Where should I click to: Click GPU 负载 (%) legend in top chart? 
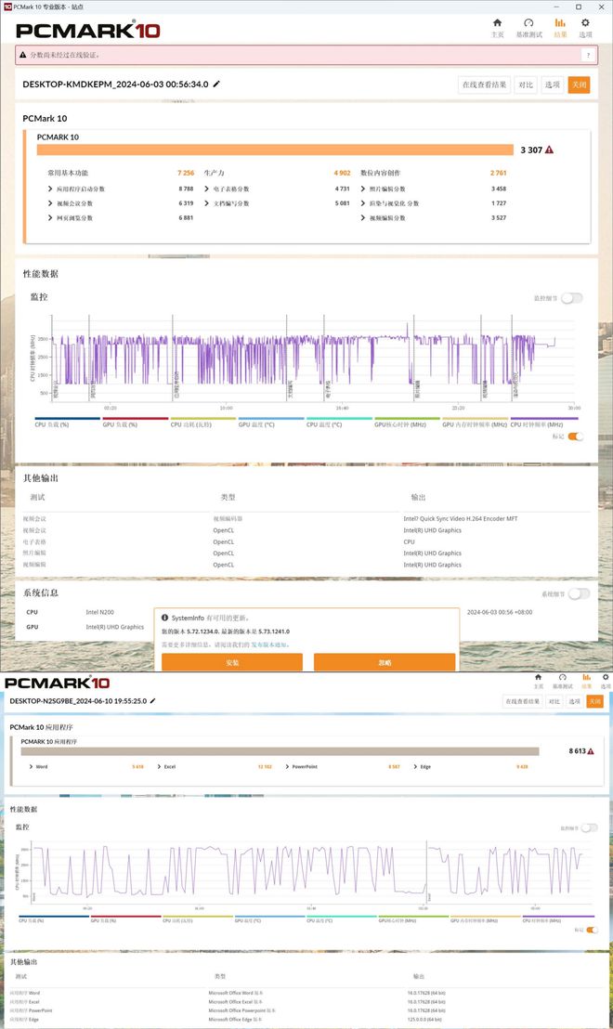point(120,424)
